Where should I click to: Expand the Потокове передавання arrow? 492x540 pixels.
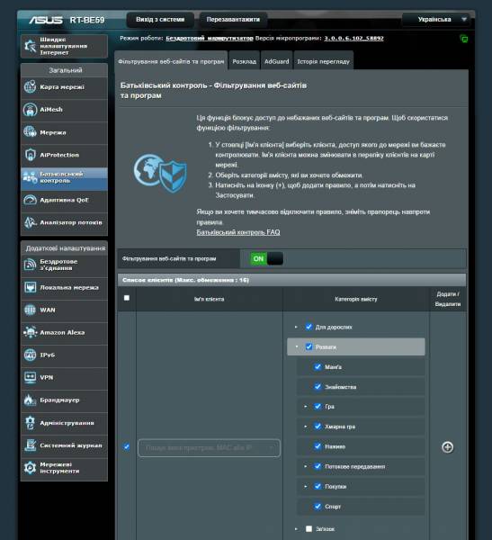click(x=306, y=466)
